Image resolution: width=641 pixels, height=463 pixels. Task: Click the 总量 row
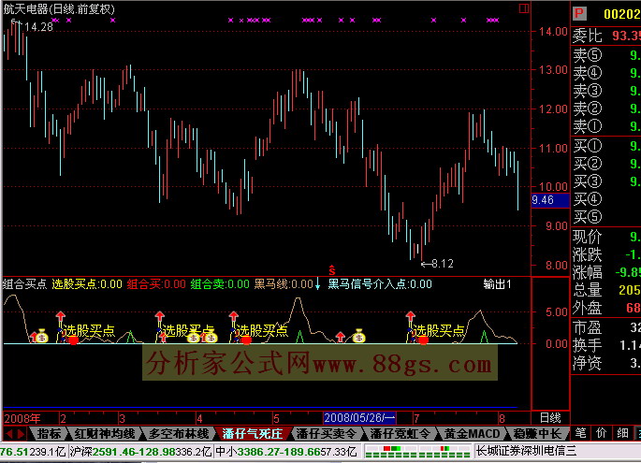tap(605, 290)
